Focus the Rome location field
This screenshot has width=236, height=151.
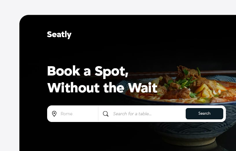[73, 114]
